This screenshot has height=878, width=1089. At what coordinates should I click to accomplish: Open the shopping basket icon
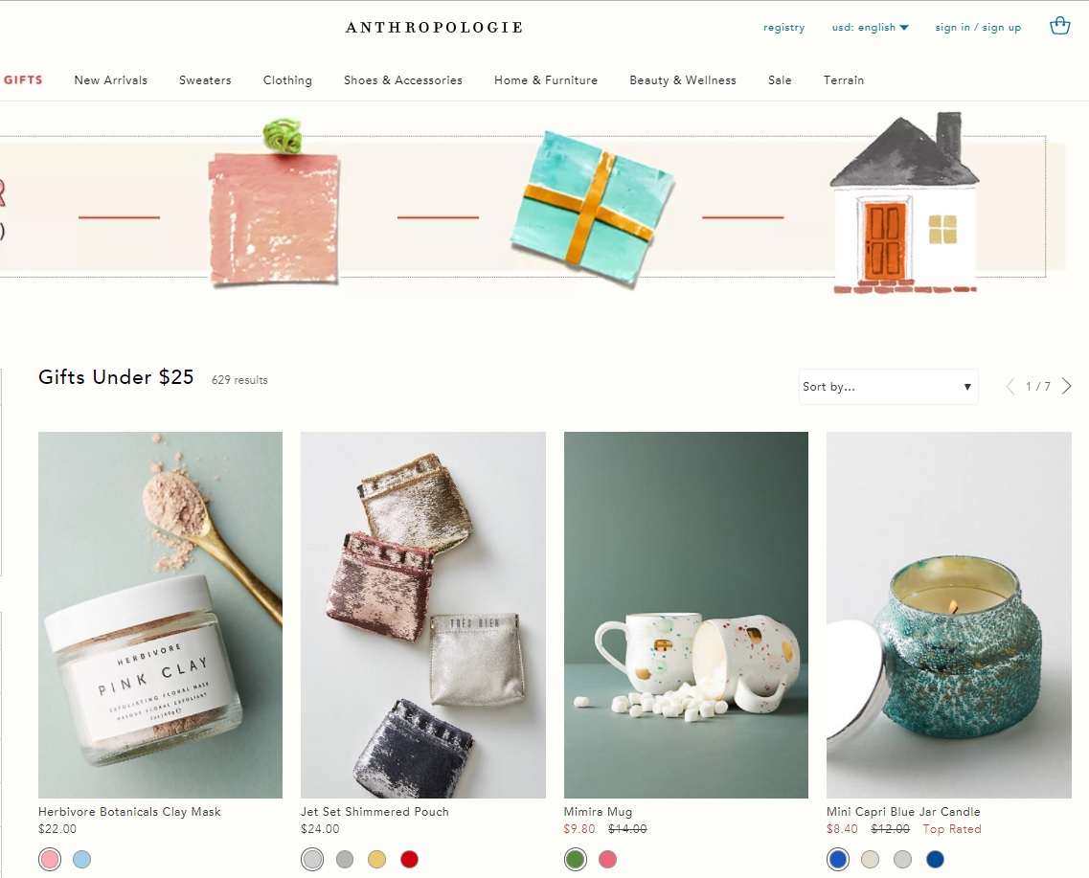click(x=1060, y=27)
